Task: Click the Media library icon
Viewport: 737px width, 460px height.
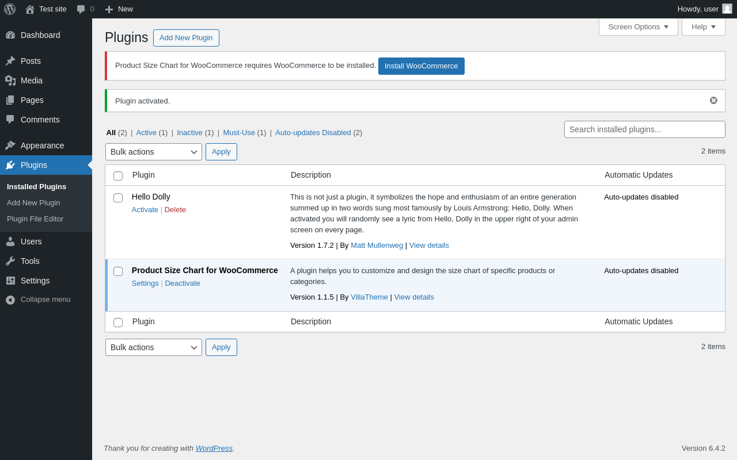Action: click(10, 80)
